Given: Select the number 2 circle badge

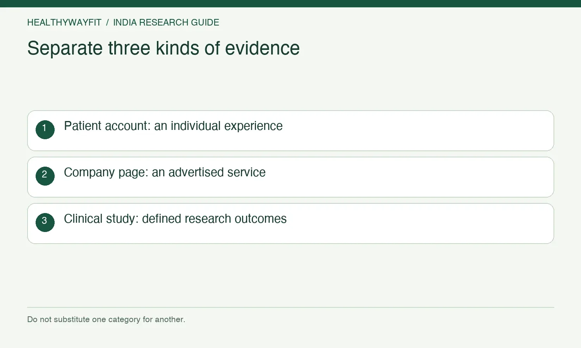Looking at the screenshot, I should point(45,176).
